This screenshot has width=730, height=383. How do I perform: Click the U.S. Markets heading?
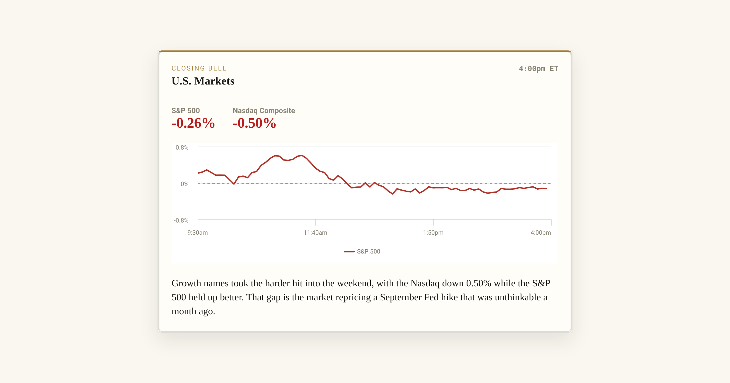click(203, 81)
